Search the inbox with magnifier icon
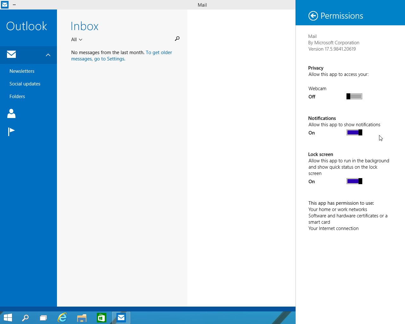Image resolution: width=405 pixels, height=324 pixels. (177, 39)
